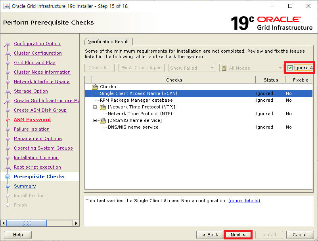The height and width of the screenshot is (241, 318).
Task: Click the Java installer icon in title bar
Action: point(6,6)
